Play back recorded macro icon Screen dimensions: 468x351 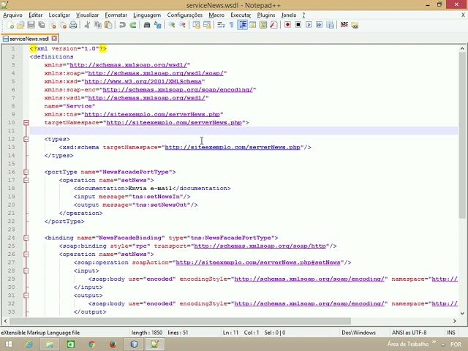(x=309, y=25)
